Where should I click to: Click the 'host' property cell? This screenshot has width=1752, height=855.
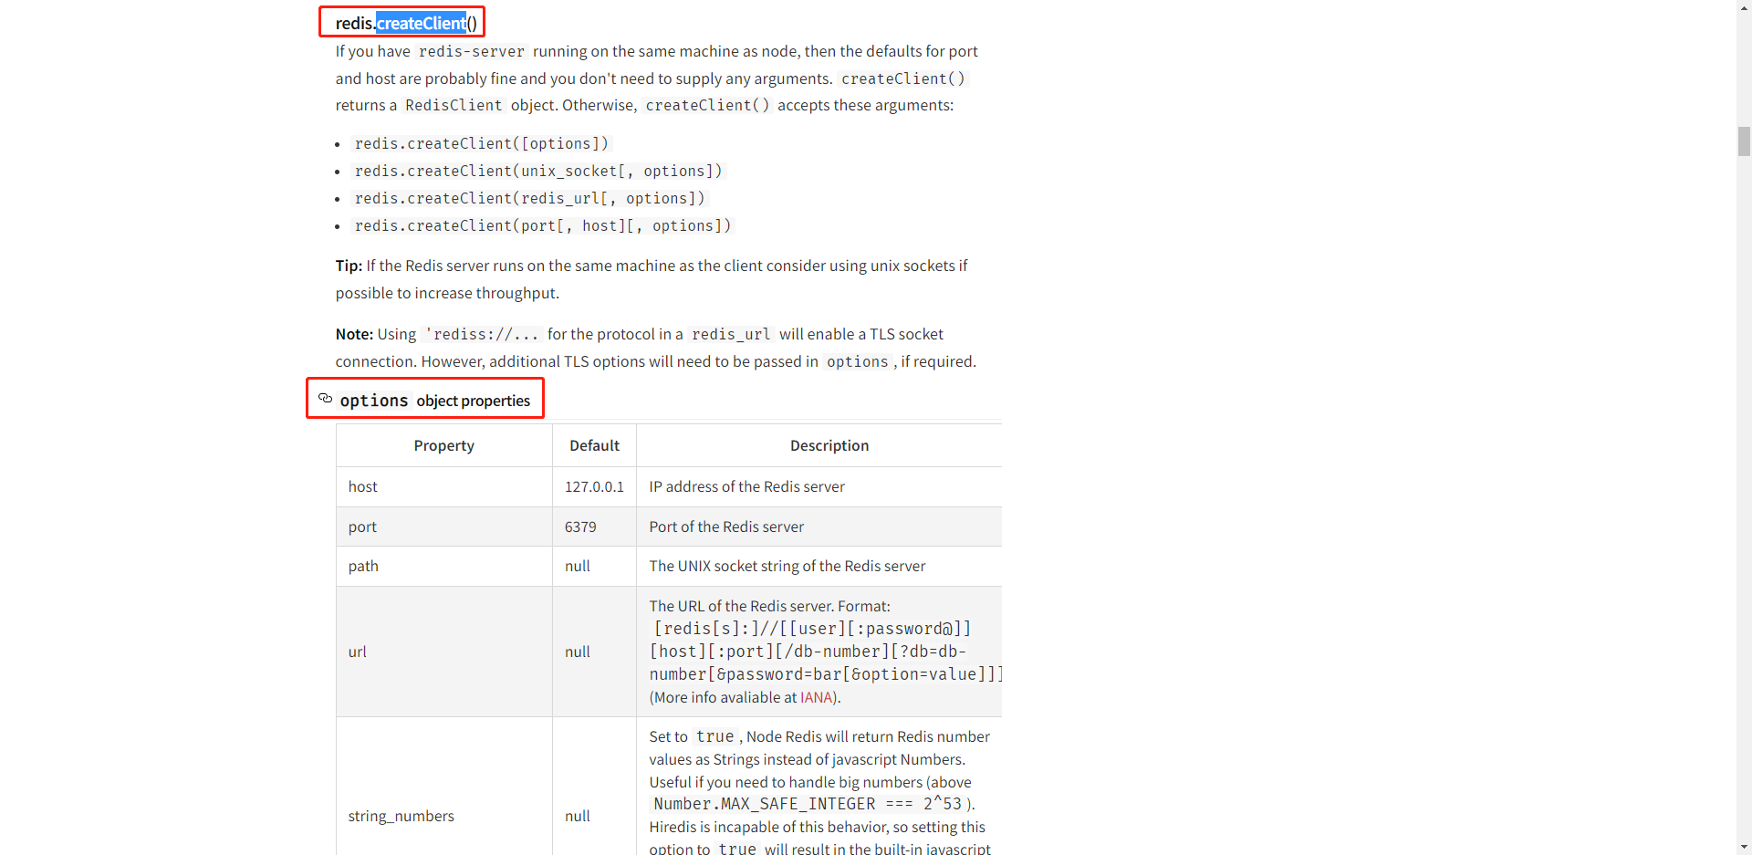tap(444, 486)
